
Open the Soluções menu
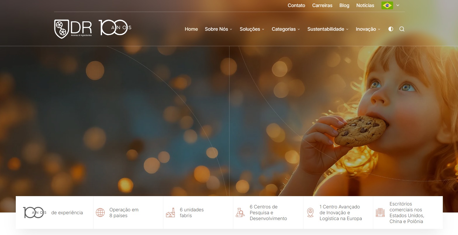(x=250, y=29)
